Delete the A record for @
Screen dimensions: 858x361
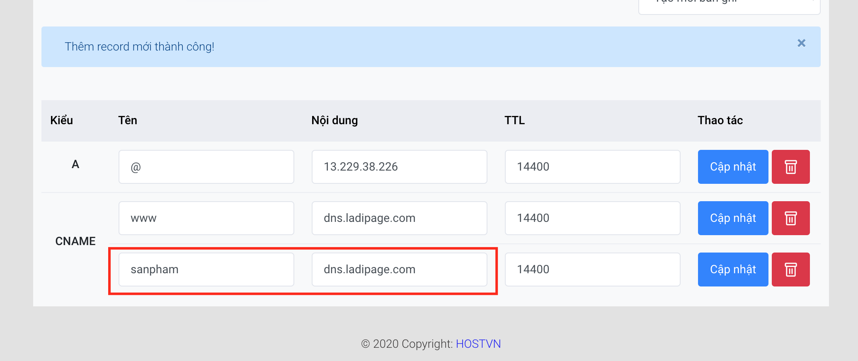tap(790, 167)
